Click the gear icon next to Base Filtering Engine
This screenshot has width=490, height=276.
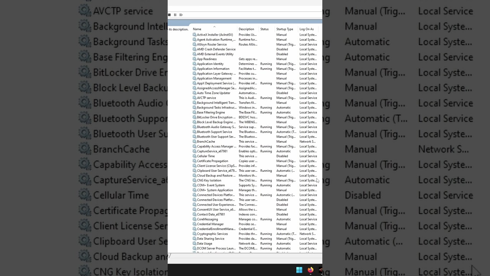[194, 112]
